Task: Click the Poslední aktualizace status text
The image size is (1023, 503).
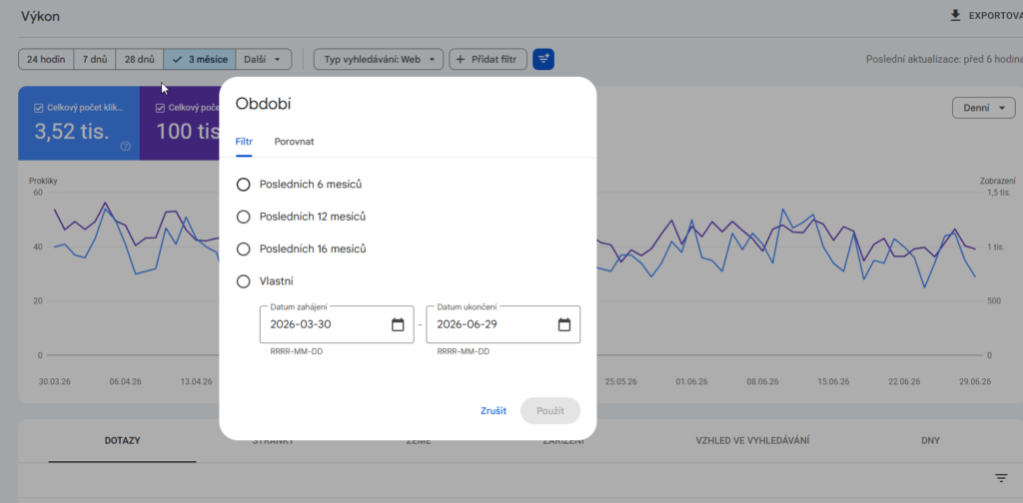Action: click(x=945, y=59)
